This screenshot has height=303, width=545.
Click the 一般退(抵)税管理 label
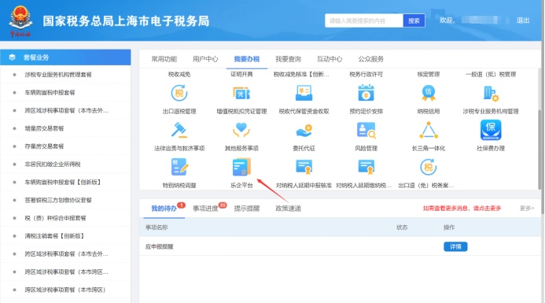click(x=491, y=75)
